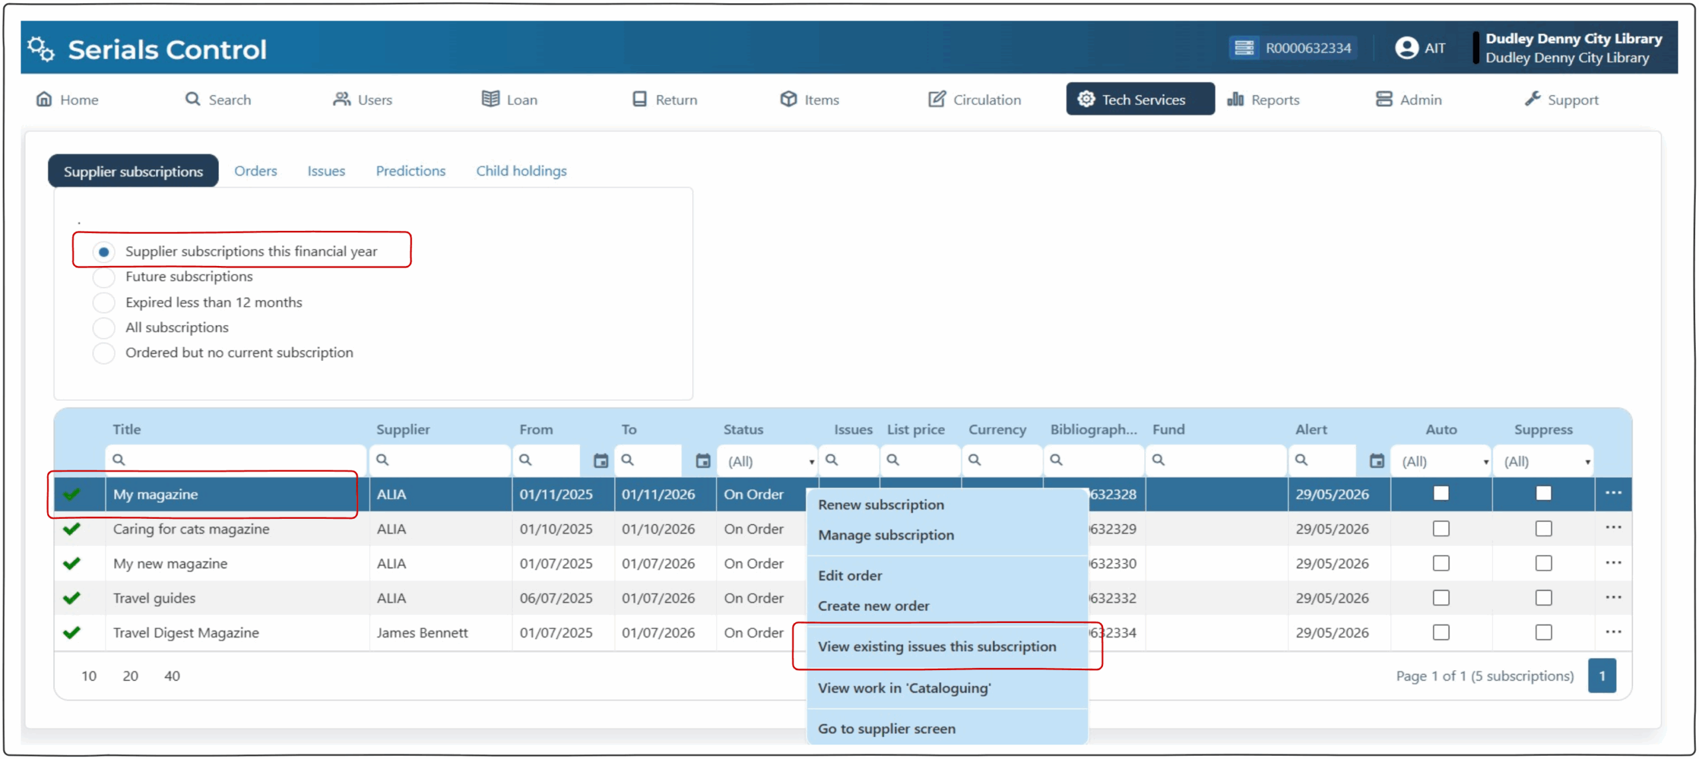Tick Suppress checkbox for Travel Digest Magazine
Screen dimensions: 1699x759
pyautogui.click(x=1543, y=633)
